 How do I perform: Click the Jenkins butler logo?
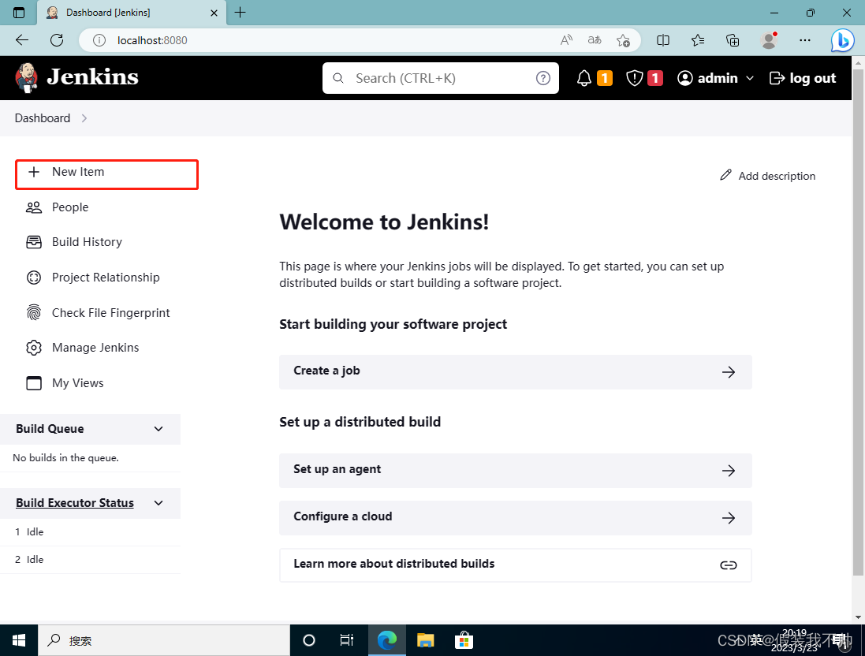point(27,78)
